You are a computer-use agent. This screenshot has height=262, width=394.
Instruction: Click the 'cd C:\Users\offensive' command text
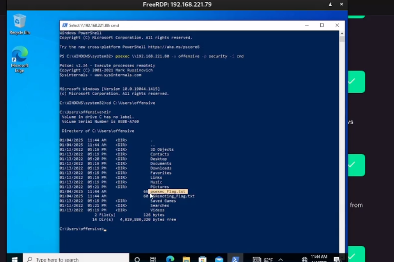coord(131,103)
